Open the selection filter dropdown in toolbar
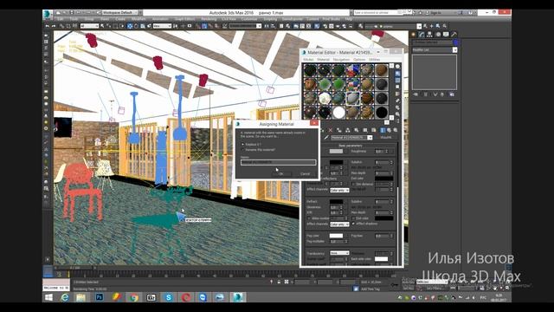Viewport: 554px width, 312px height. [x=89, y=26]
